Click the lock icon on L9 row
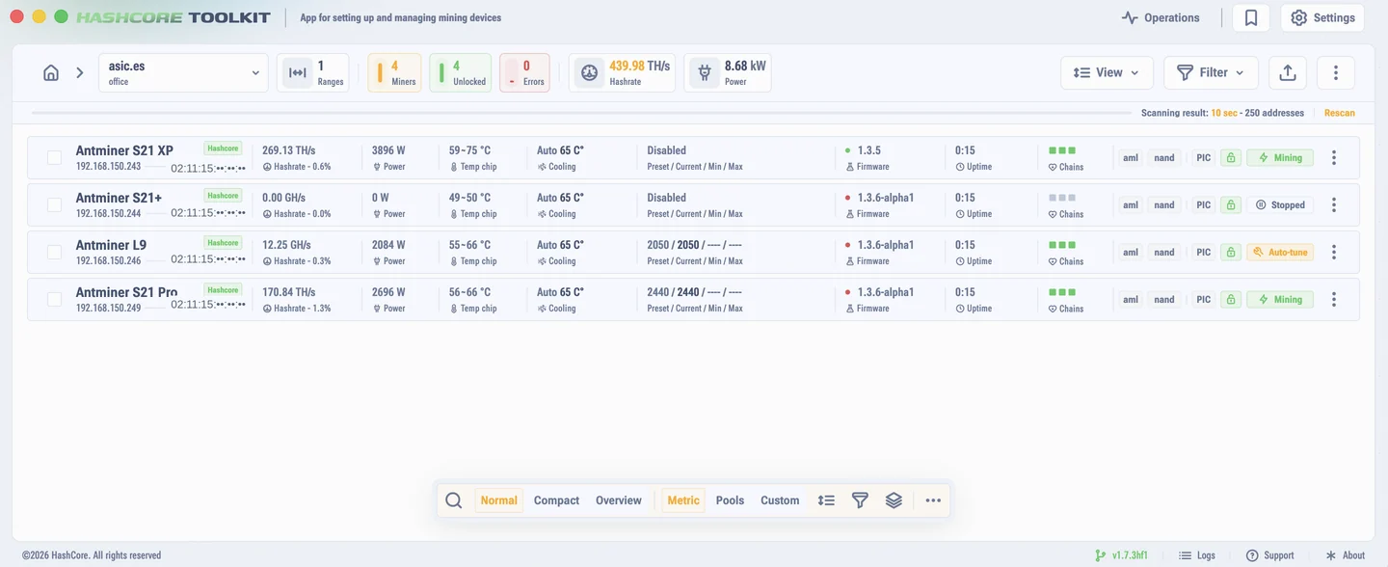This screenshot has height=567, width=1388. (1230, 252)
